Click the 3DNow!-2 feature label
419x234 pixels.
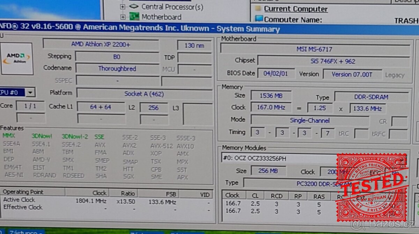(x=75, y=137)
